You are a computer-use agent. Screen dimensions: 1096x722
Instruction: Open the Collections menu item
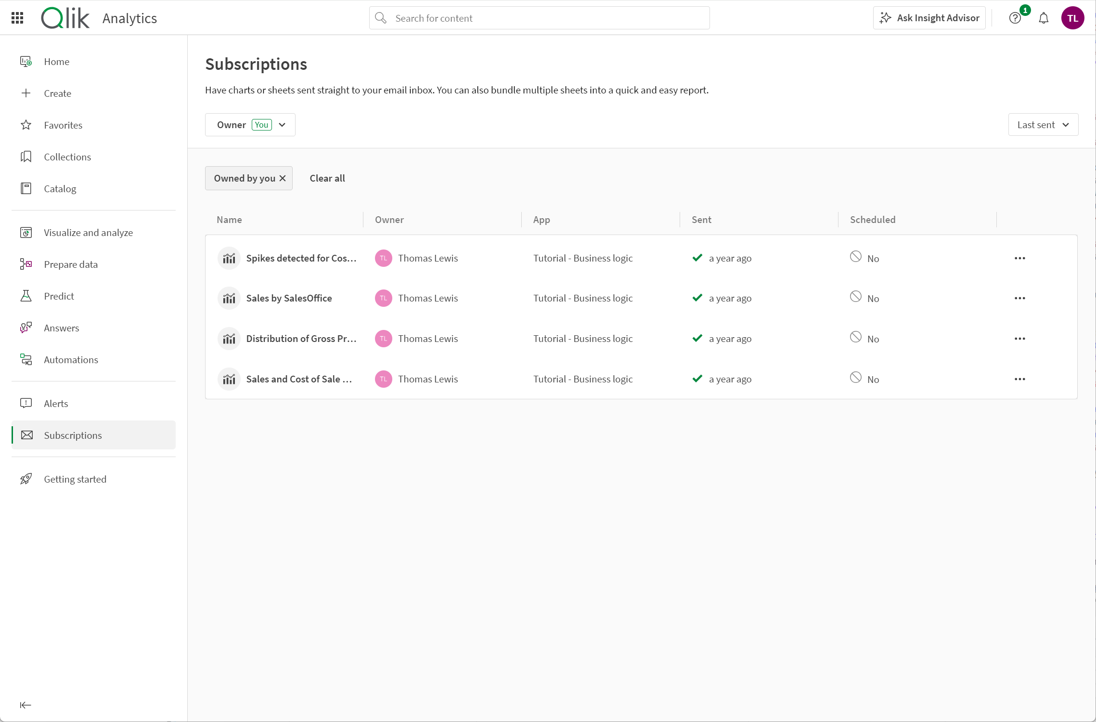click(x=68, y=157)
